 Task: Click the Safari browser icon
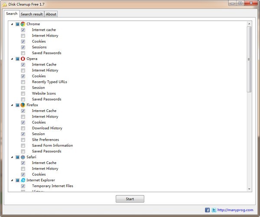[23, 157]
